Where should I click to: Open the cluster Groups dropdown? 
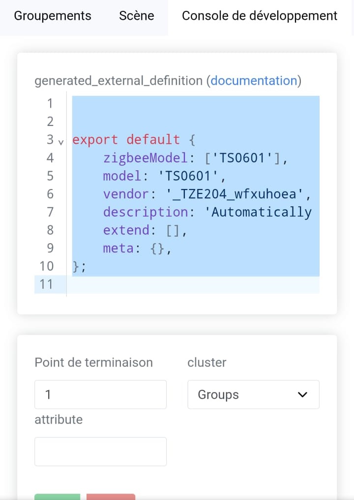[x=253, y=395]
